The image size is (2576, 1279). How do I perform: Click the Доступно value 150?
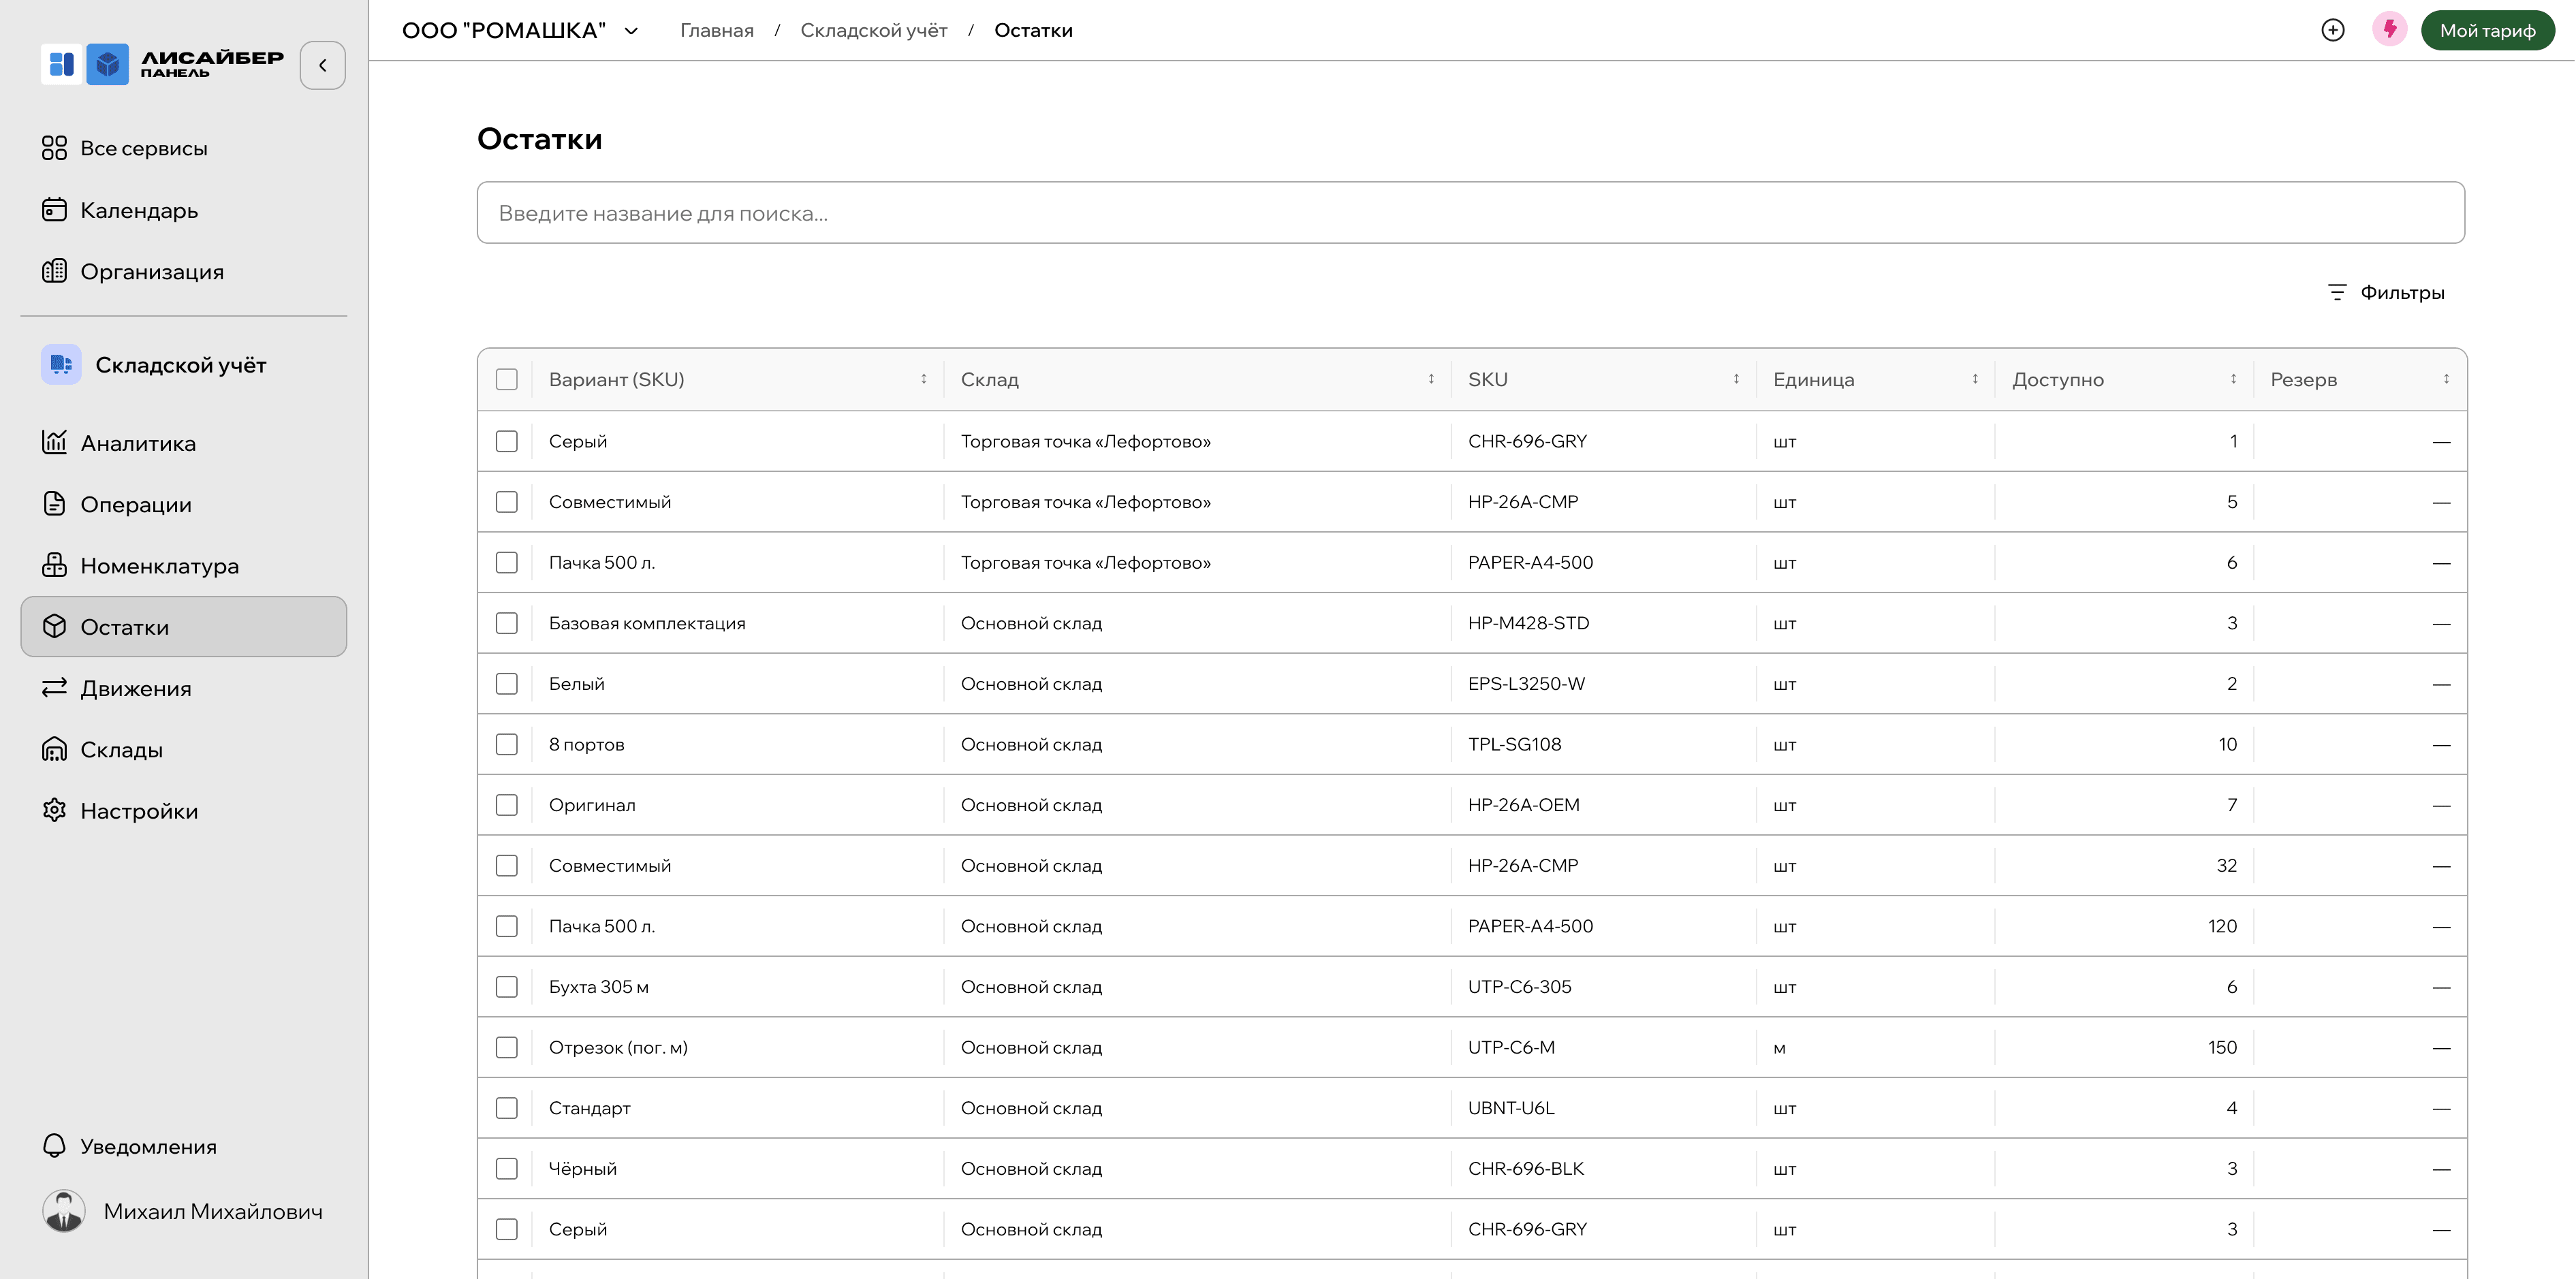2222,1047
